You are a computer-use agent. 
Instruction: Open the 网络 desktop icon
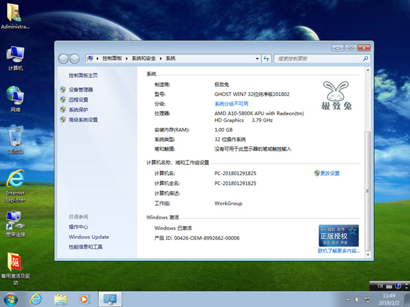coord(15,99)
